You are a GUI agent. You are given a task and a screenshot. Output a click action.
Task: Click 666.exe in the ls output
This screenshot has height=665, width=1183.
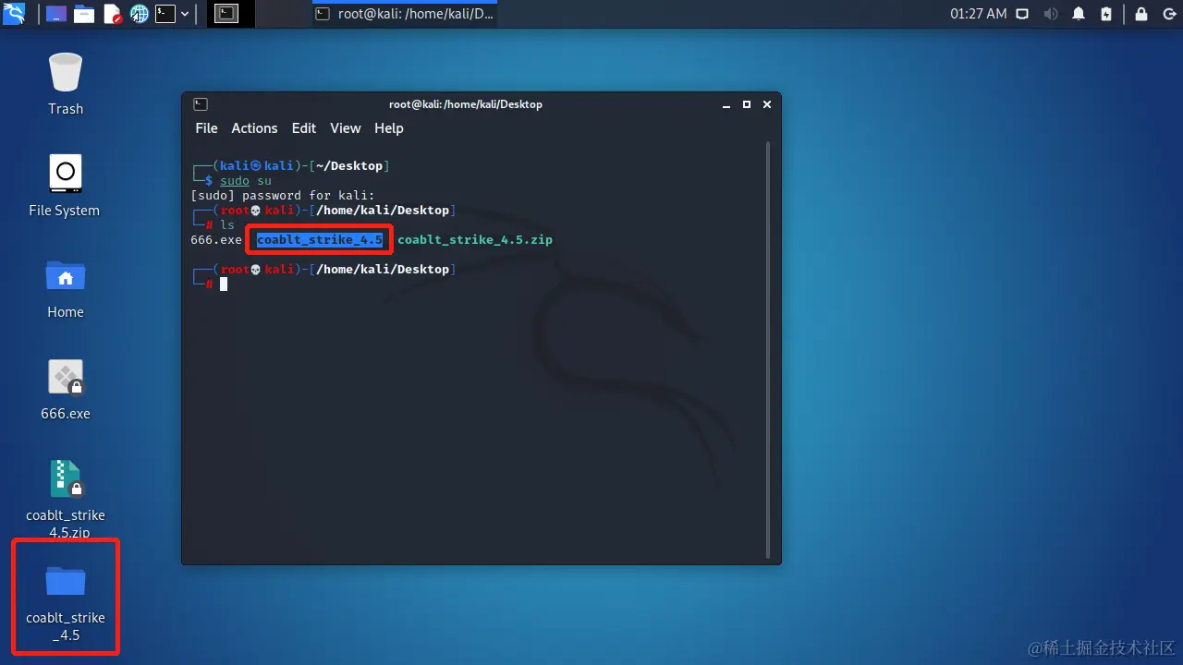point(216,240)
